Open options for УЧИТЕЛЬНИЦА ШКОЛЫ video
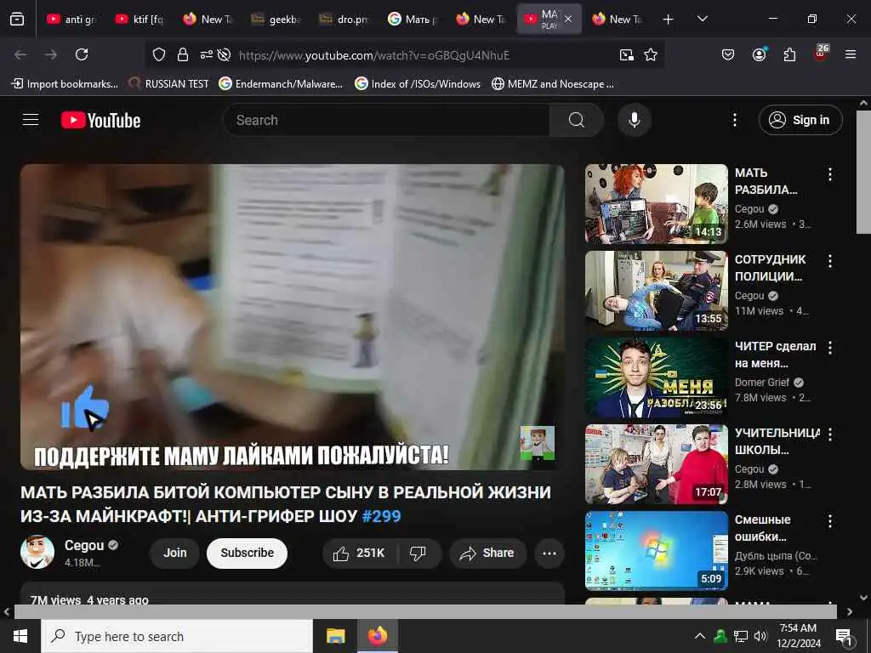Image resolution: width=871 pixels, height=653 pixels. 830,434
